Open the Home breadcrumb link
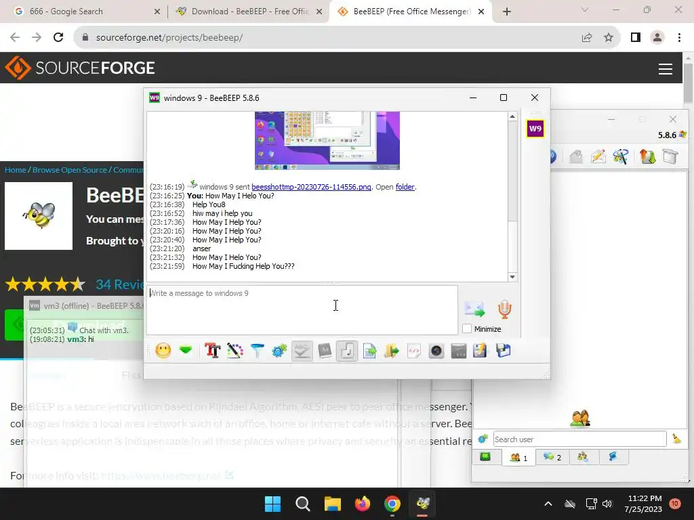This screenshot has width=694, height=520. click(x=16, y=170)
